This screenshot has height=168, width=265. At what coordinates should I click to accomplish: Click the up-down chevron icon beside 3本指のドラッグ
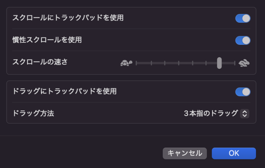pos(244,113)
